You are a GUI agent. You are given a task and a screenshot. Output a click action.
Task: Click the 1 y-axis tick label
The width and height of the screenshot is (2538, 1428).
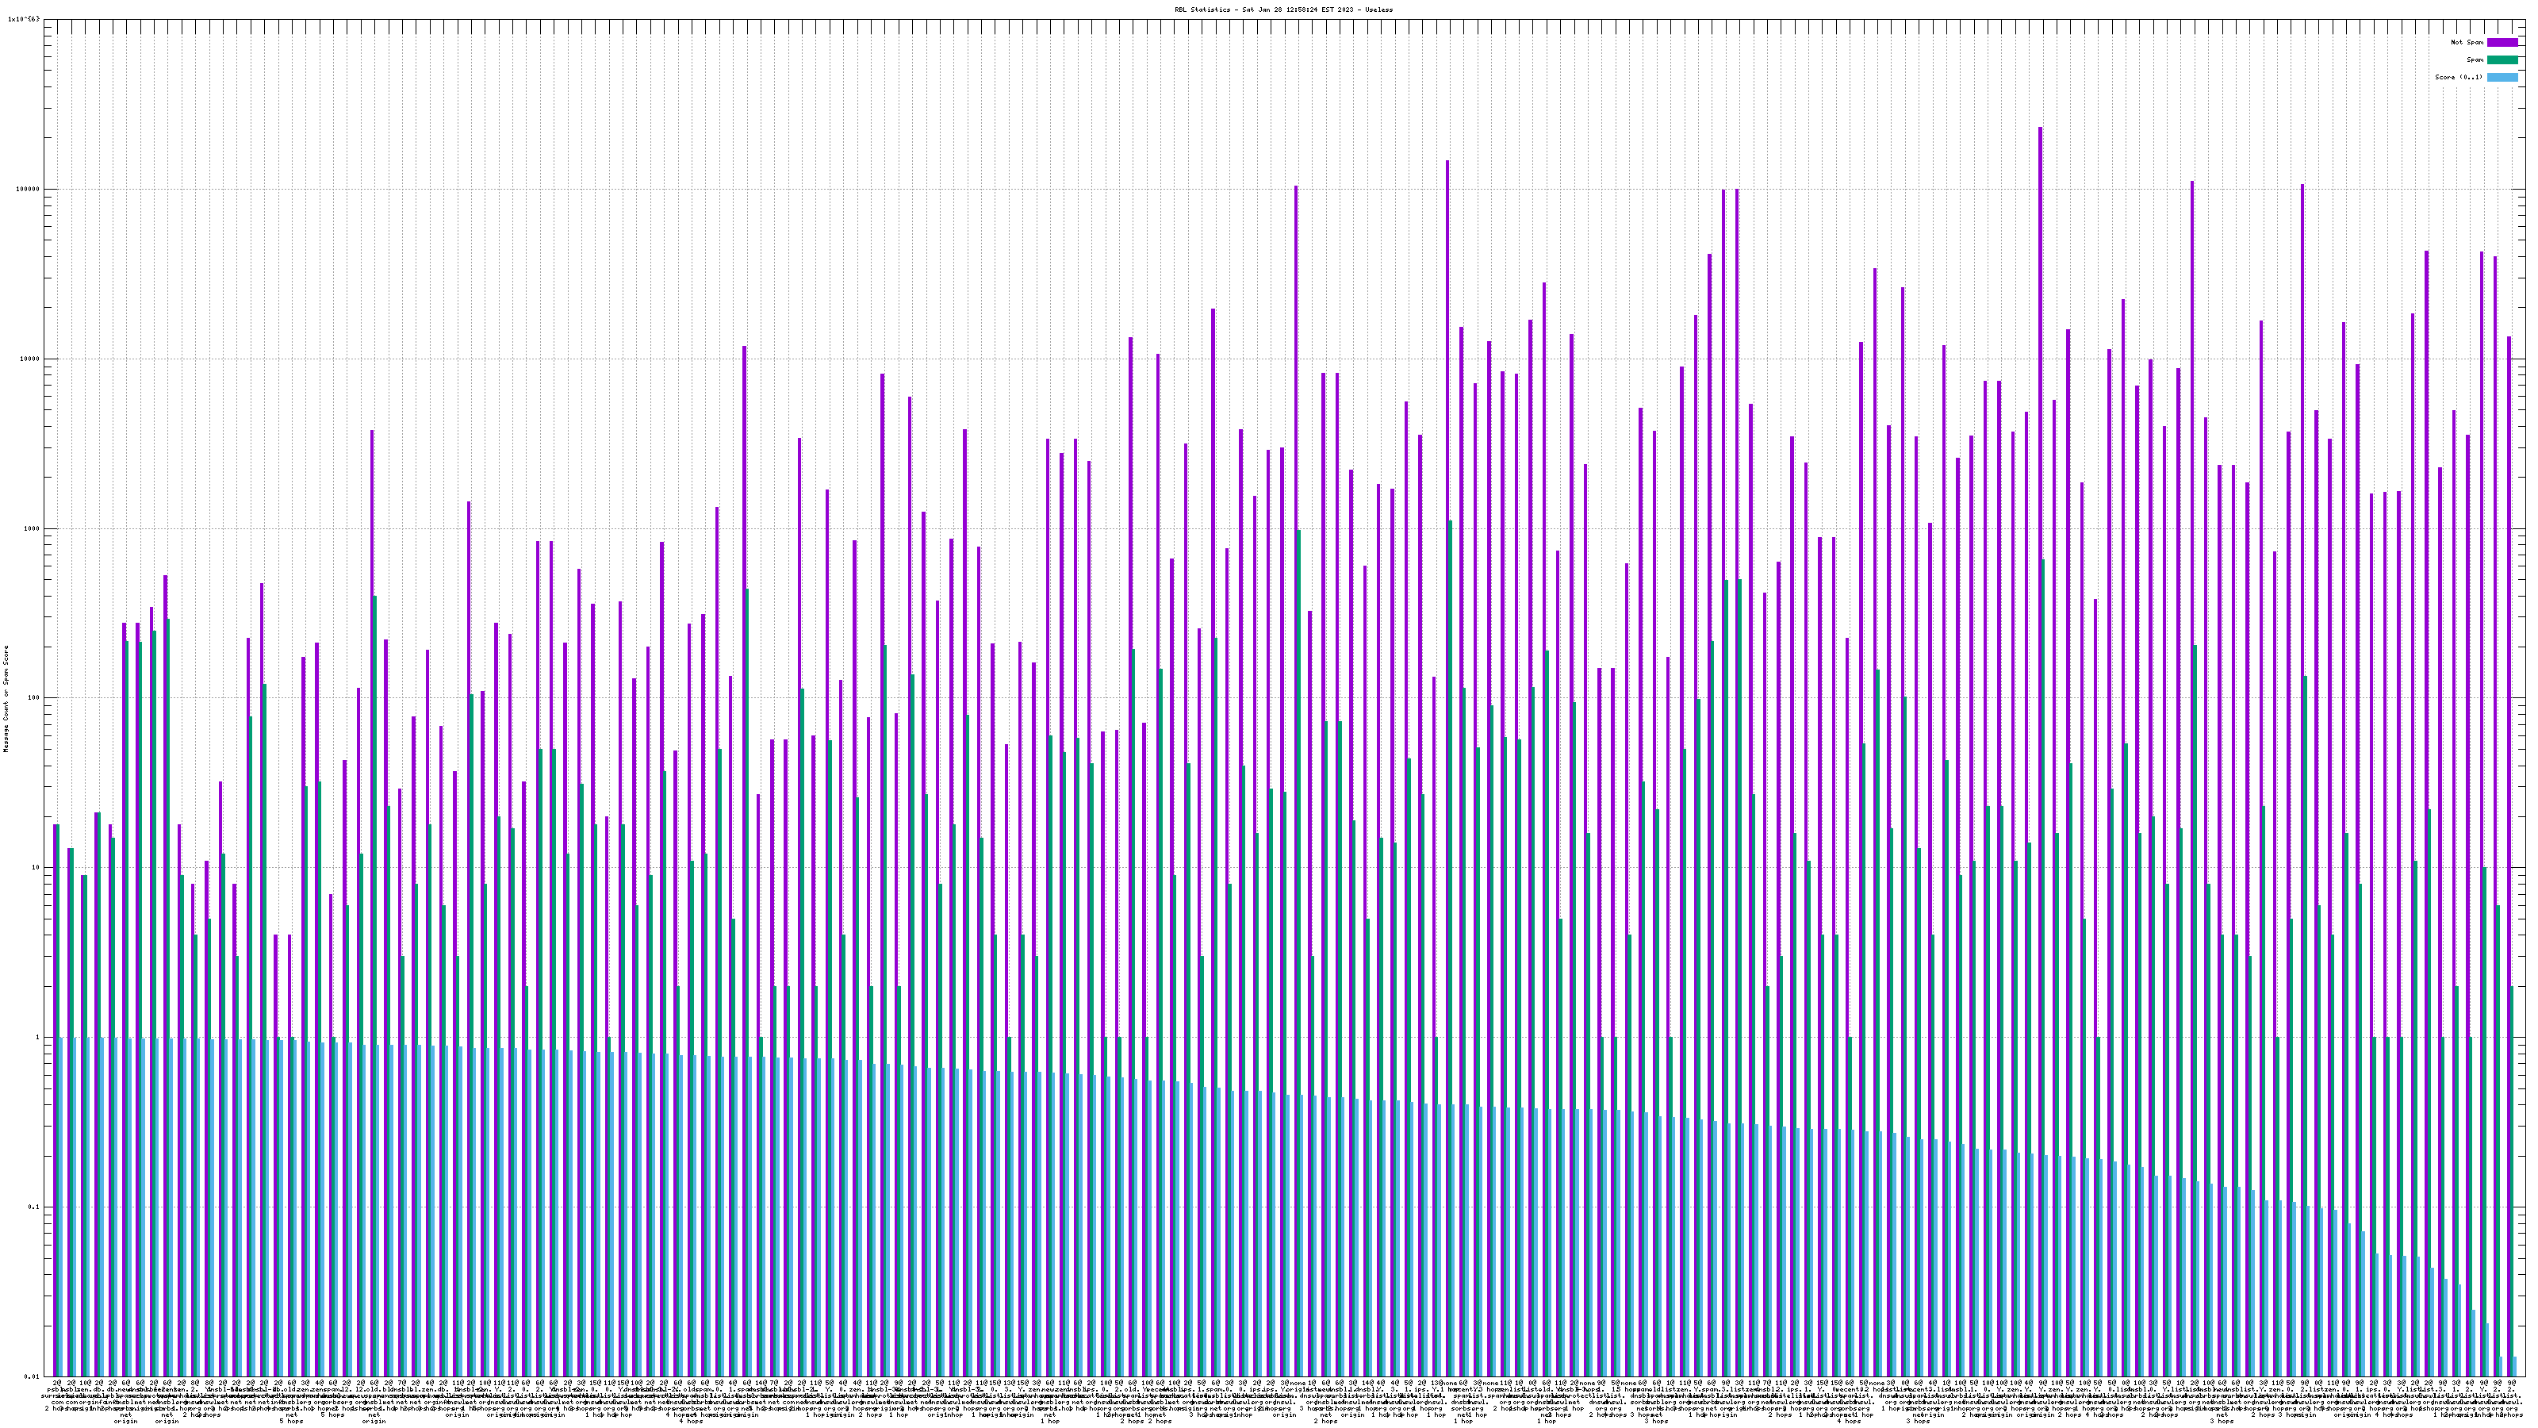coord(36,1038)
